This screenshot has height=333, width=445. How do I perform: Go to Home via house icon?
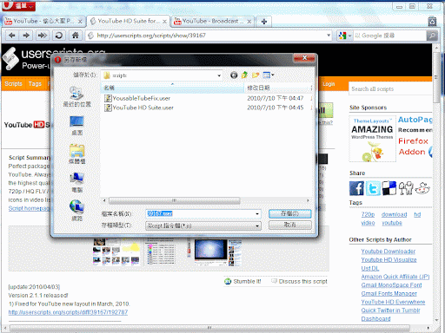75,36
